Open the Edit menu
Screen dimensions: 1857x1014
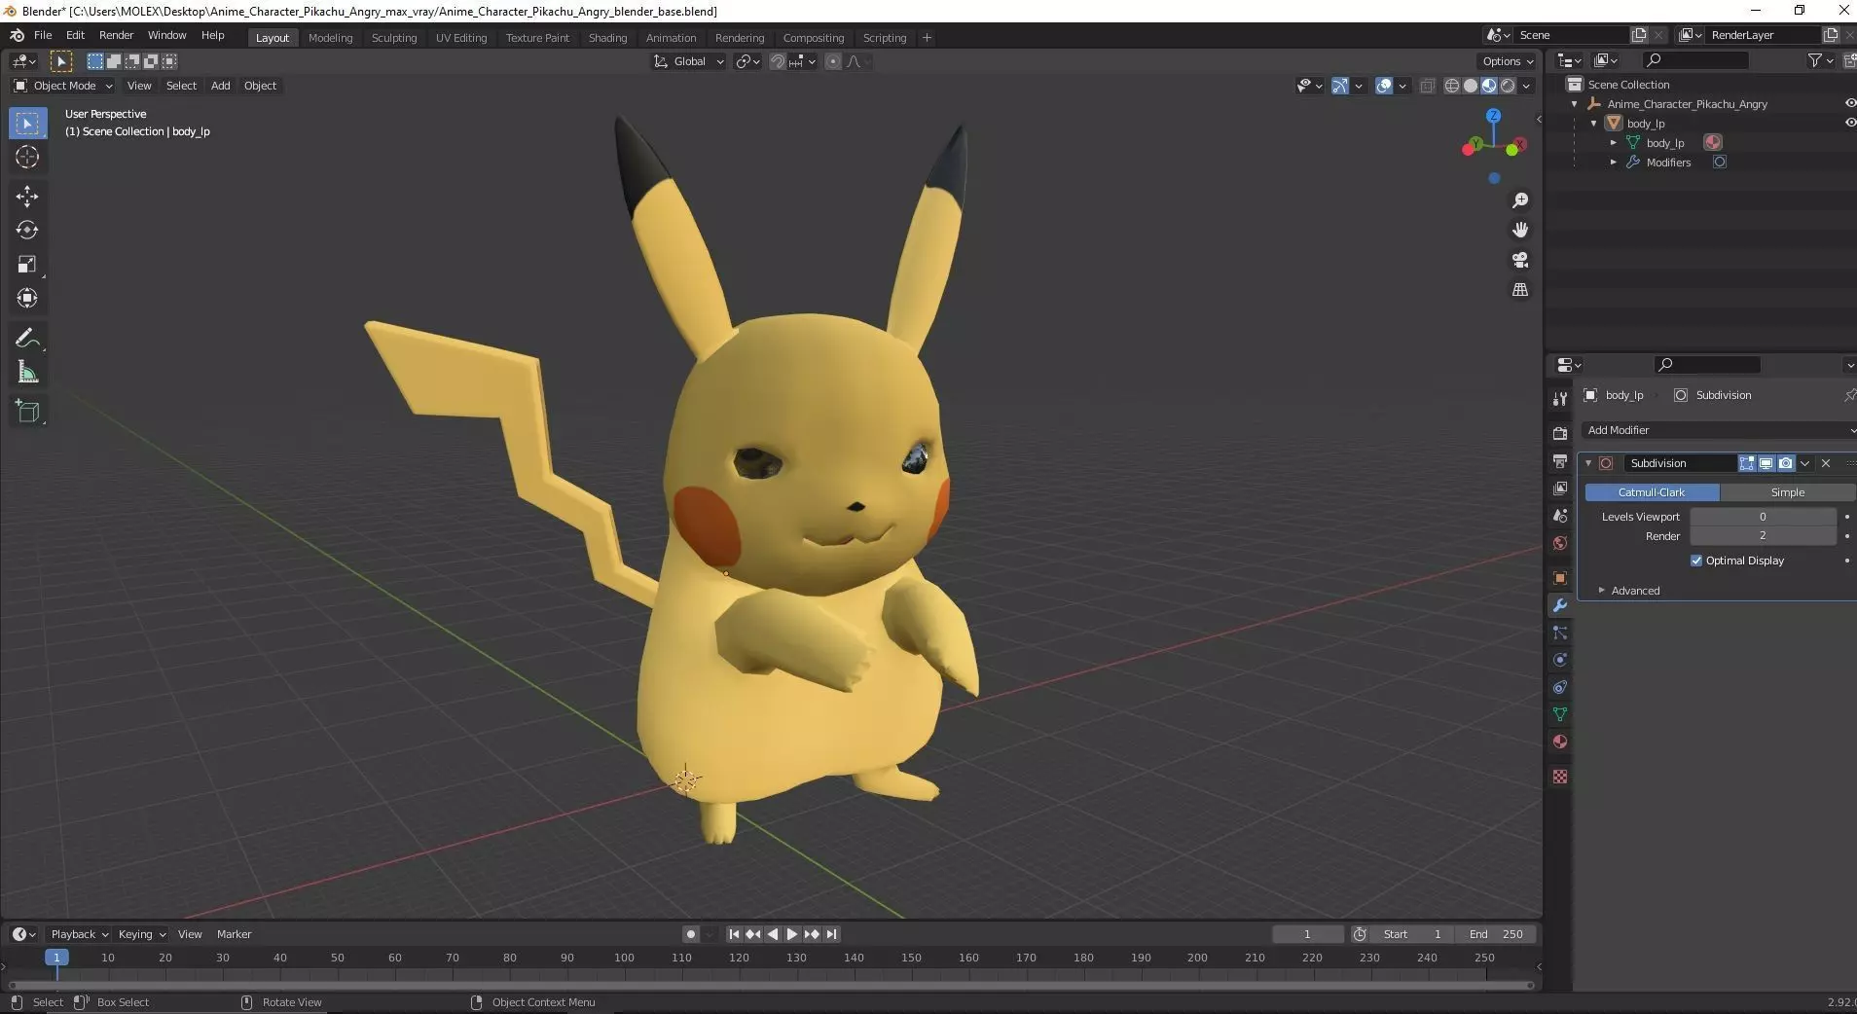(75, 35)
